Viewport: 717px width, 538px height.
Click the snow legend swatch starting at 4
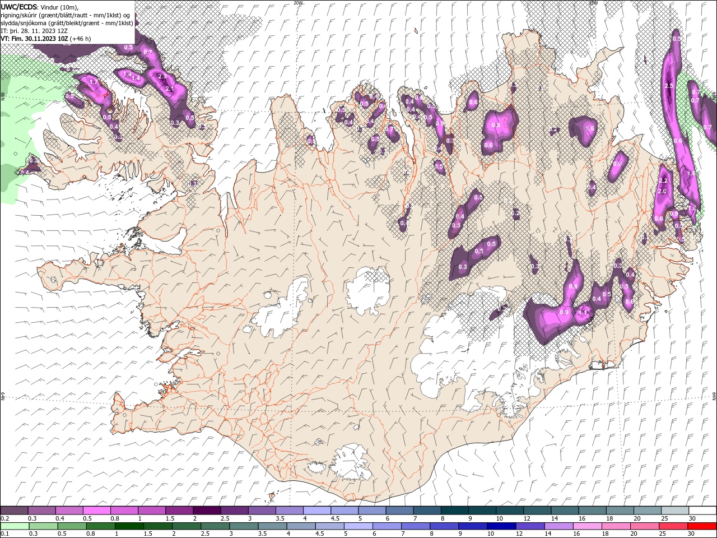tap(316, 511)
